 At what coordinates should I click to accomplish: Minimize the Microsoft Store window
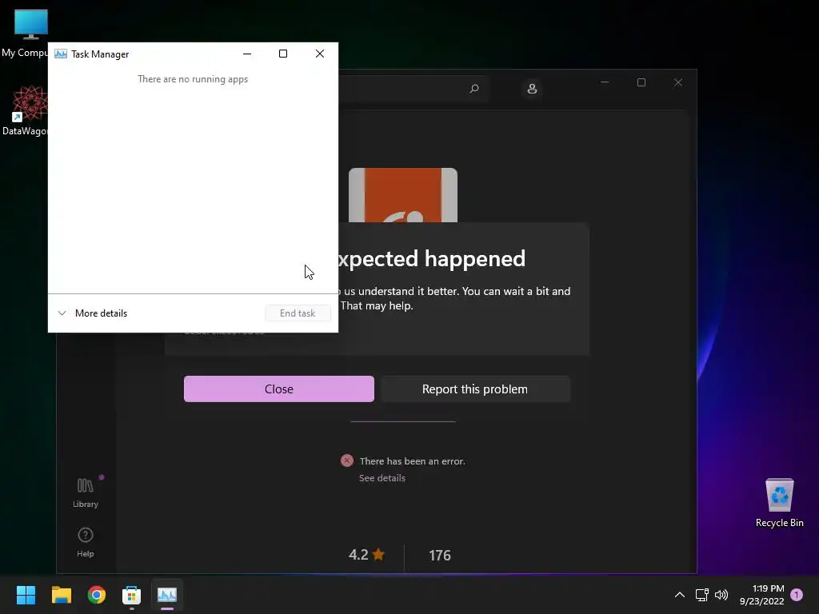(x=605, y=82)
